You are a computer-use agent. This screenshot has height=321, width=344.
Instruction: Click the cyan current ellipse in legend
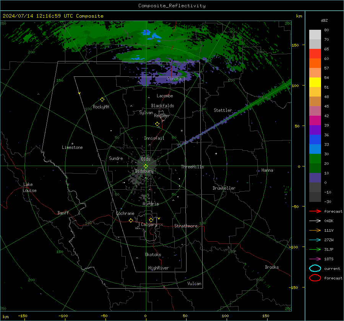point(315,268)
